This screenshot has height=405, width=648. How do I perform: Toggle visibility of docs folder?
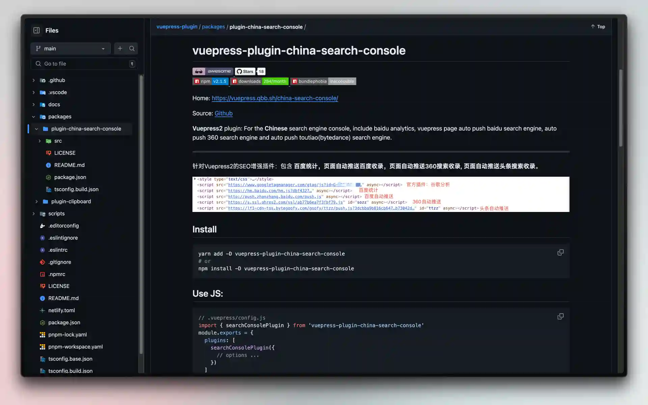point(34,104)
